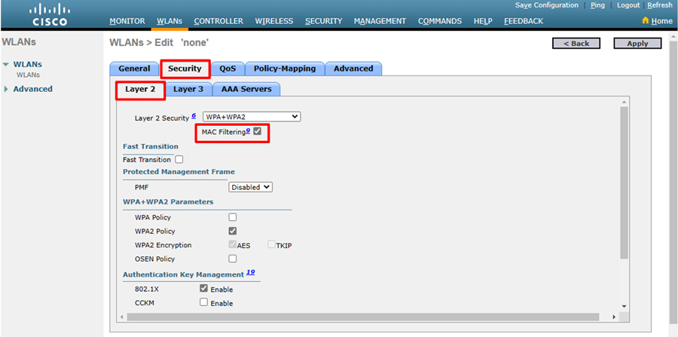
Task: Click the Home icon in top bar
Action: point(645,21)
